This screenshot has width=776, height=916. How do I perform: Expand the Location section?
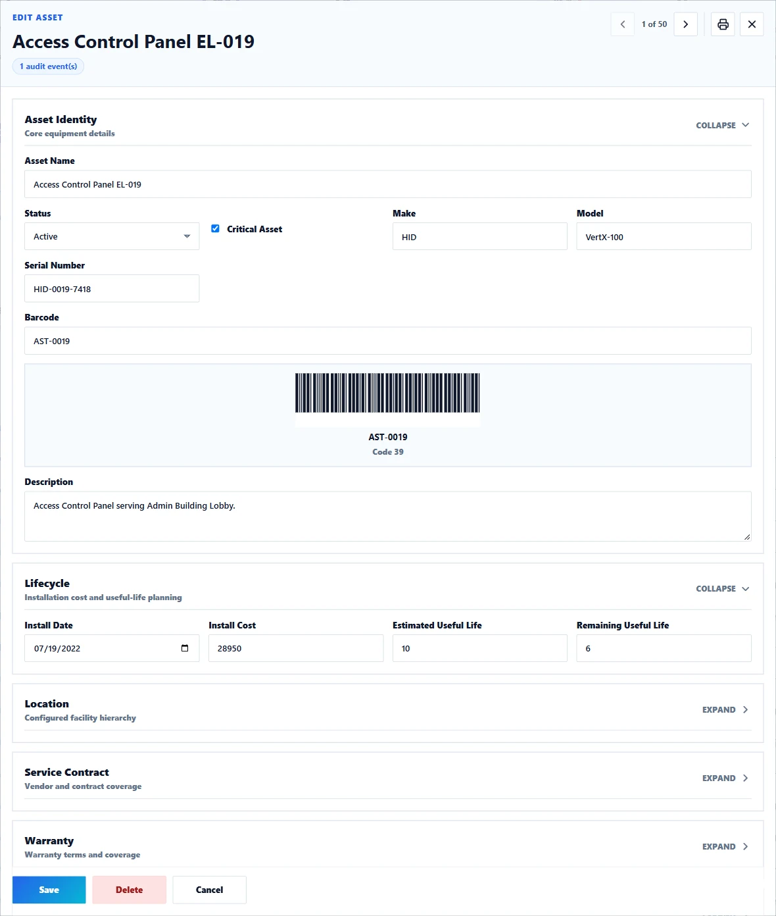coord(725,710)
